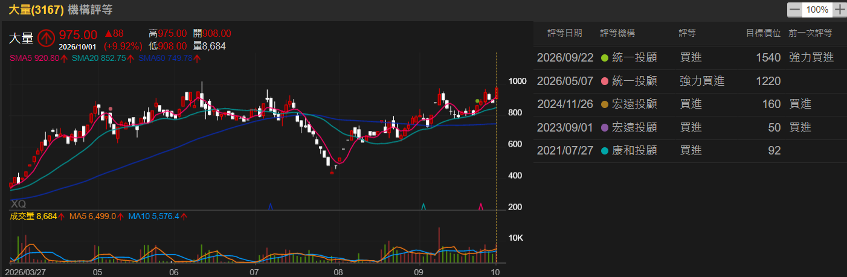The width and height of the screenshot is (847, 277).
Task: Click the pink rating dot on the May candlesticks
Action: pos(110,109)
